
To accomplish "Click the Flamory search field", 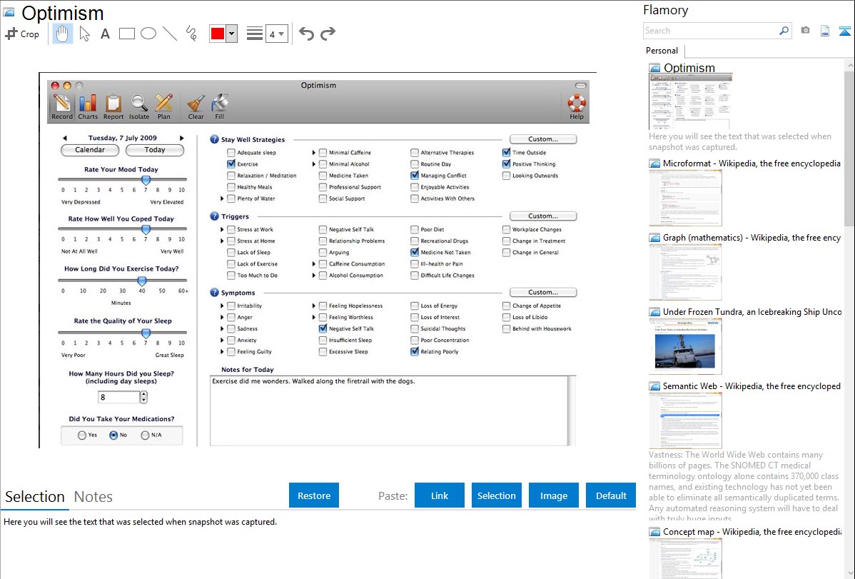I will (710, 31).
